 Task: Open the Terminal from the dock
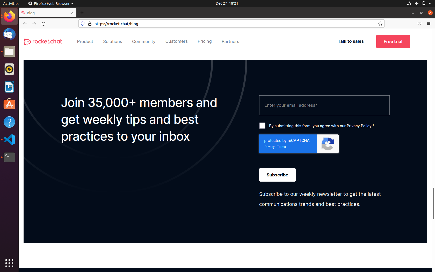pyautogui.click(x=9, y=157)
